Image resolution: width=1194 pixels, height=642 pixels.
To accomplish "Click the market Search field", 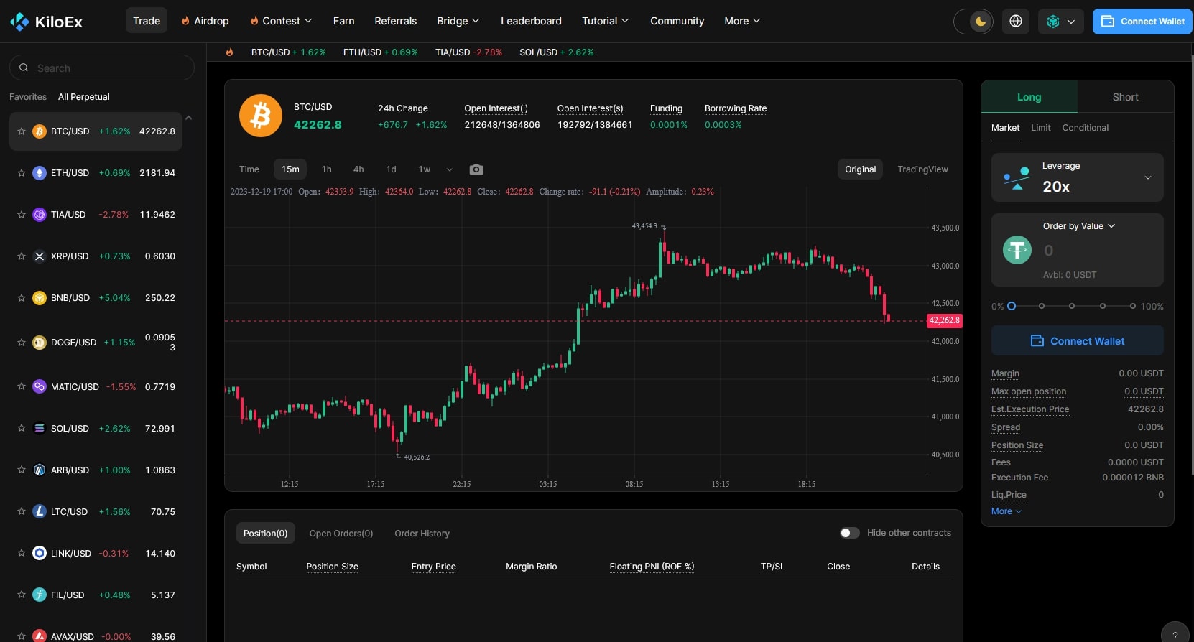I will [x=102, y=68].
